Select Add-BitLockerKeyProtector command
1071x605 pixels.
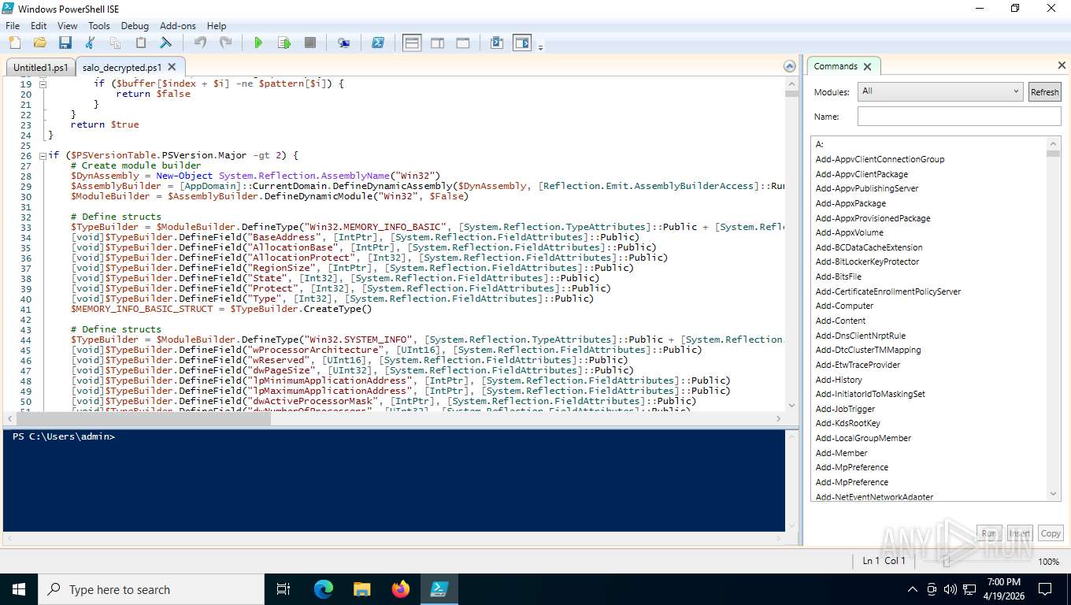pos(867,262)
